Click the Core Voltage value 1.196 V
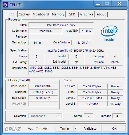This screenshot has height=135, width=129. (83, 43)
